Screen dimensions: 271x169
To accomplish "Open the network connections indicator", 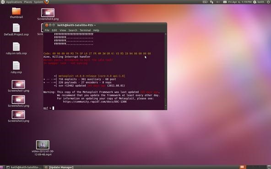I will [211, 2].
